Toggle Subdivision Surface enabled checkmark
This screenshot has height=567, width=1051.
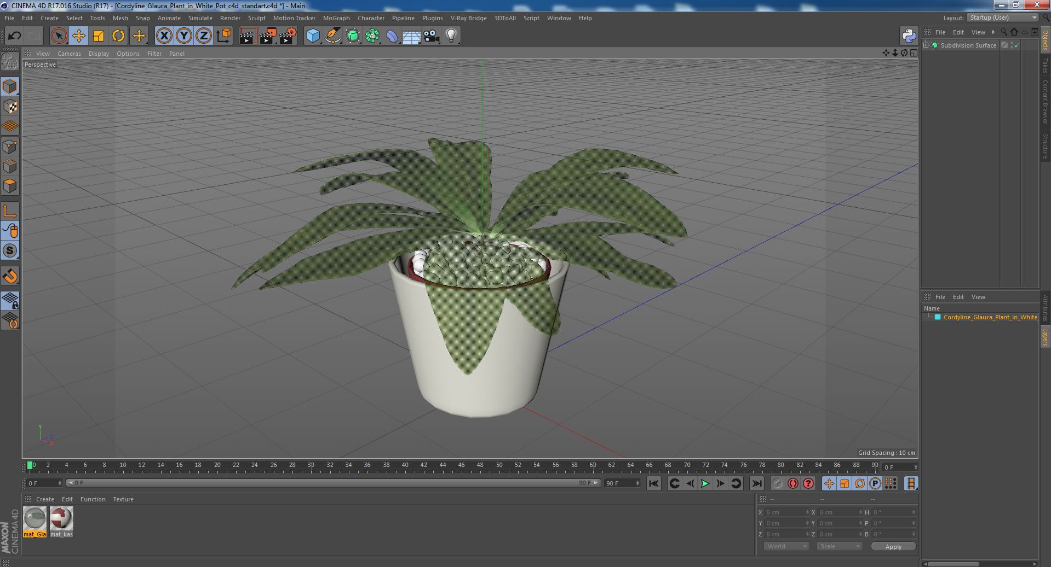point(1017,45)
